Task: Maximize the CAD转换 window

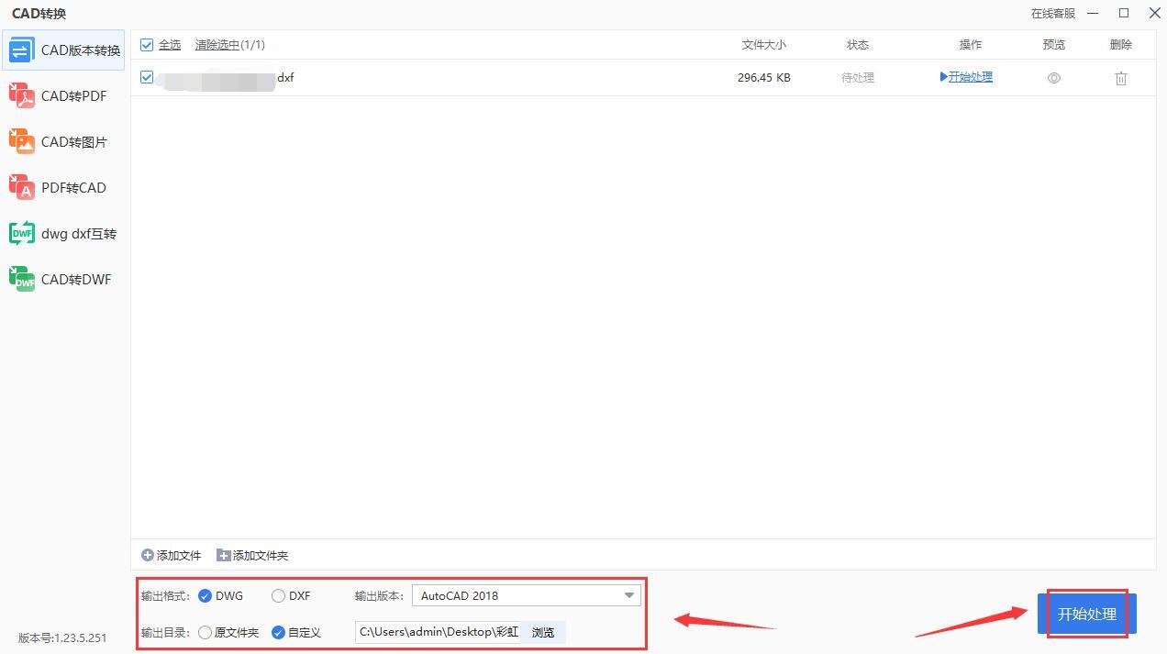Action: (1124, 13)
